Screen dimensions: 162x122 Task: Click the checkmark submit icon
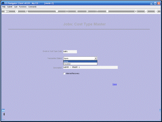click(146, 11)
